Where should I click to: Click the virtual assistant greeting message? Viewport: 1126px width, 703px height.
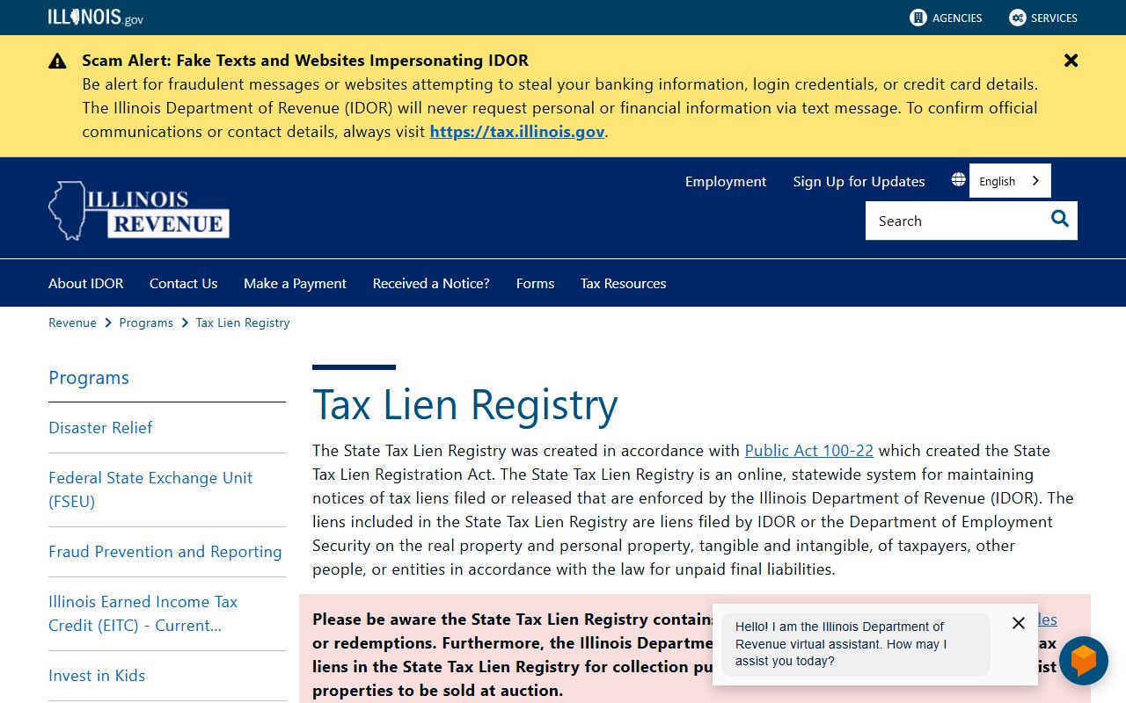pos(856,644)
